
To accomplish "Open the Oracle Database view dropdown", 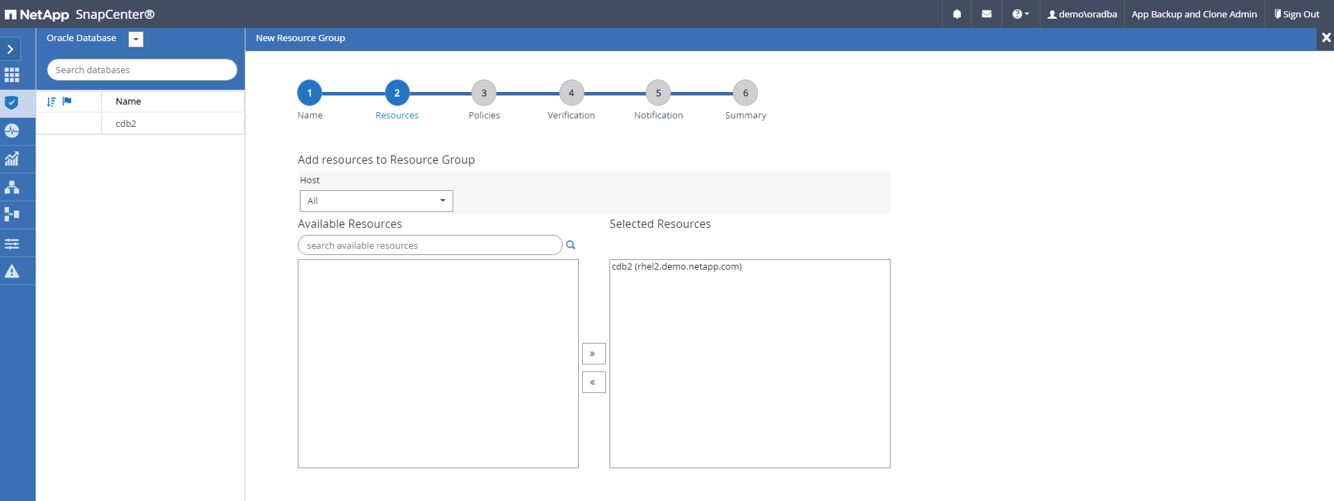I will coord(136,39).
